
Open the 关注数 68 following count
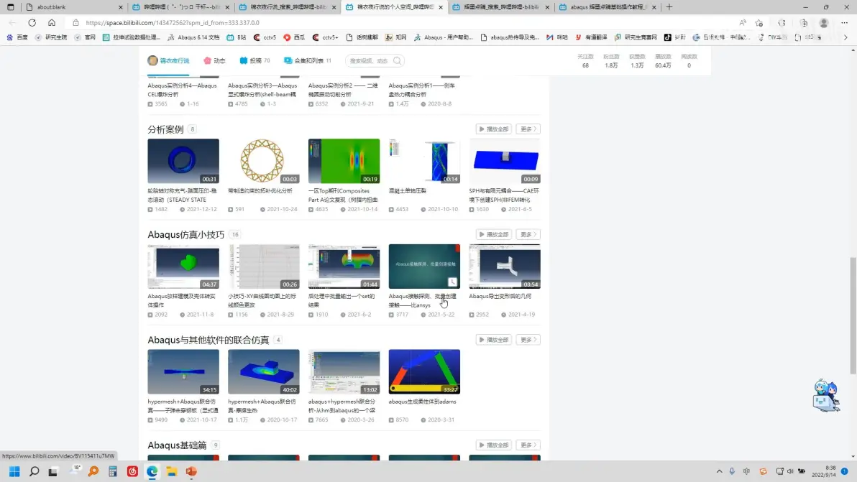585,60
